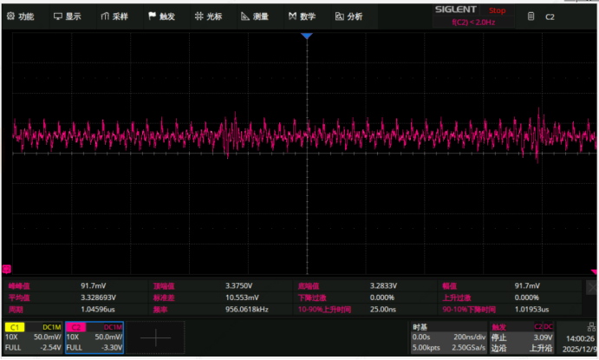Select the 下降过激 measurement label
This screenshot has height=360, width=599.
(x=312, y=298)
